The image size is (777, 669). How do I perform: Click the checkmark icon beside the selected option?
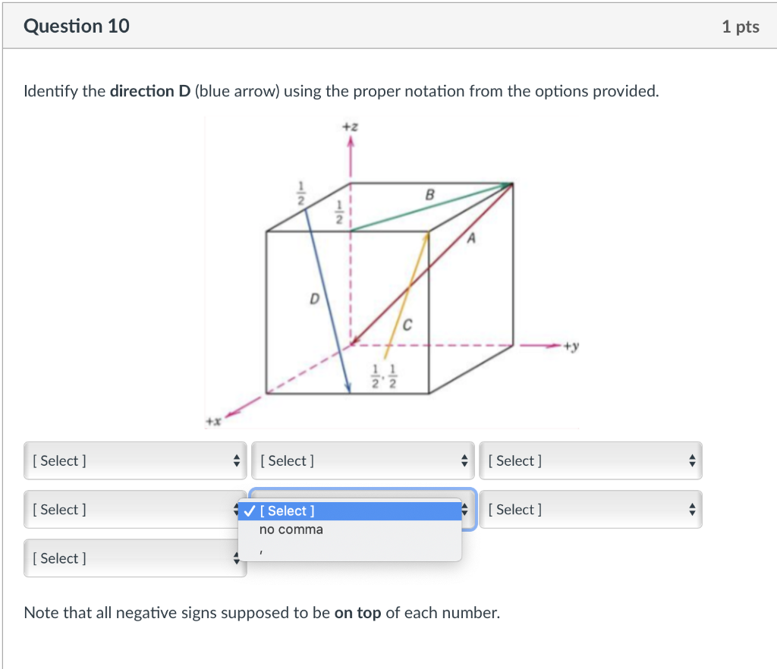point(249,511)
